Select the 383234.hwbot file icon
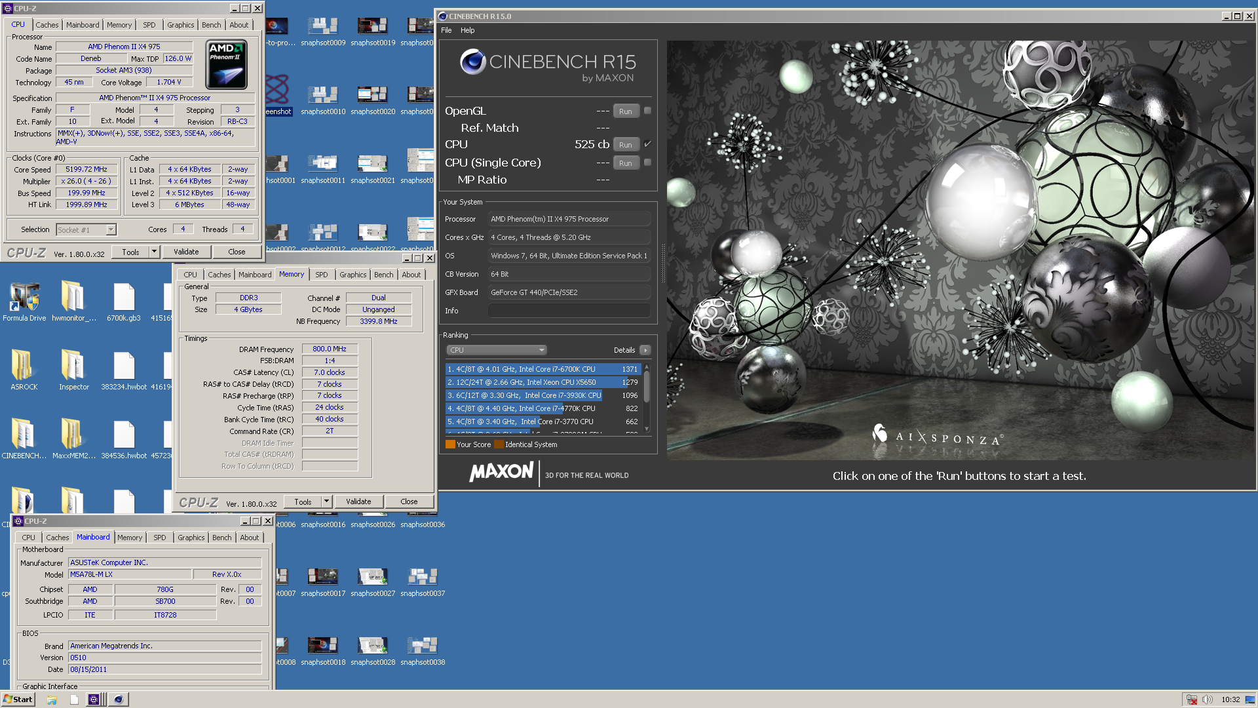The image size is (1258, 708). 123,370
